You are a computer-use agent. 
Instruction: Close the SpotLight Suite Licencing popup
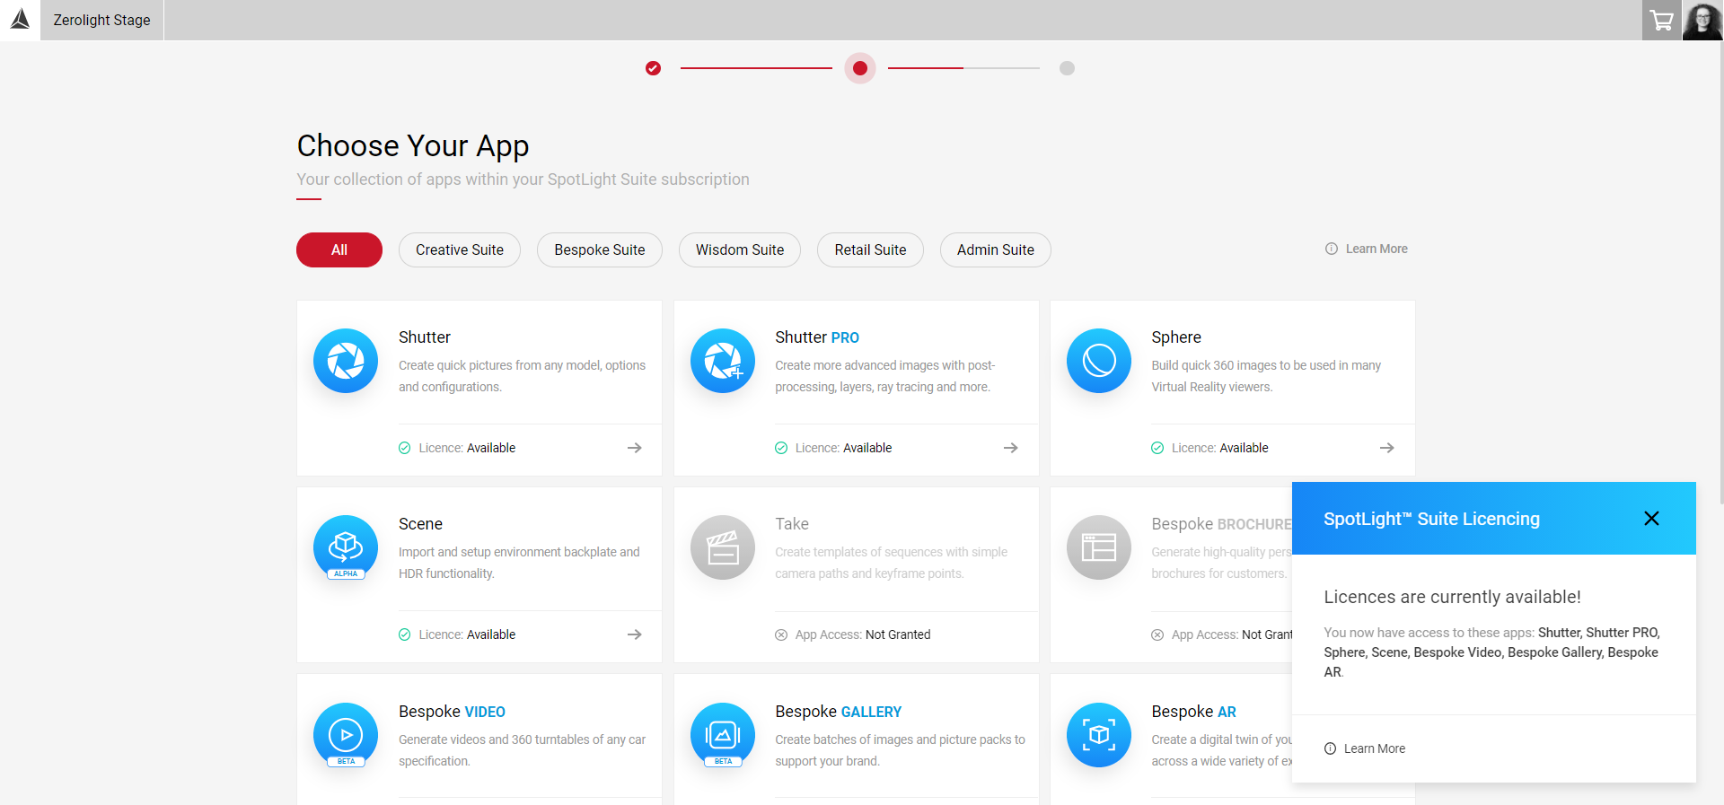click(x=1651, y=519)
